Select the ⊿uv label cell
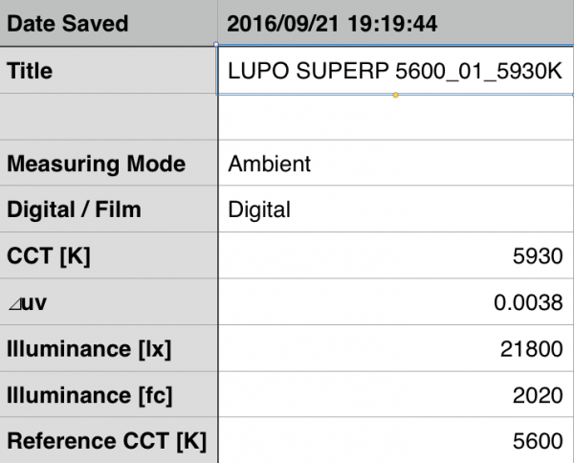 (x=108, y=303)
